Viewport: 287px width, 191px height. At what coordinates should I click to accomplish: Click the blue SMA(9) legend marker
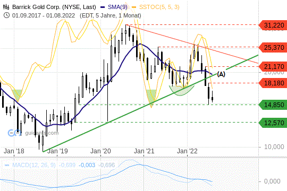103,7
